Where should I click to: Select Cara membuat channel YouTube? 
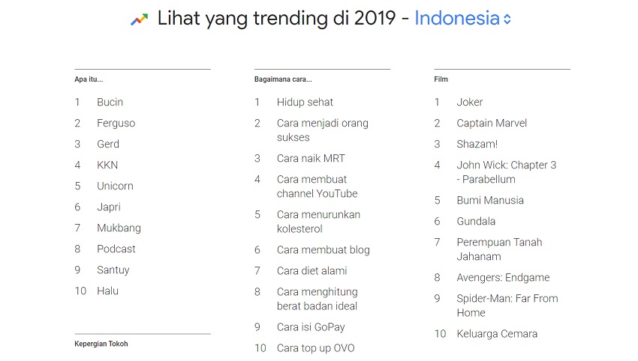pyautogui.click(x=317, y=186)
